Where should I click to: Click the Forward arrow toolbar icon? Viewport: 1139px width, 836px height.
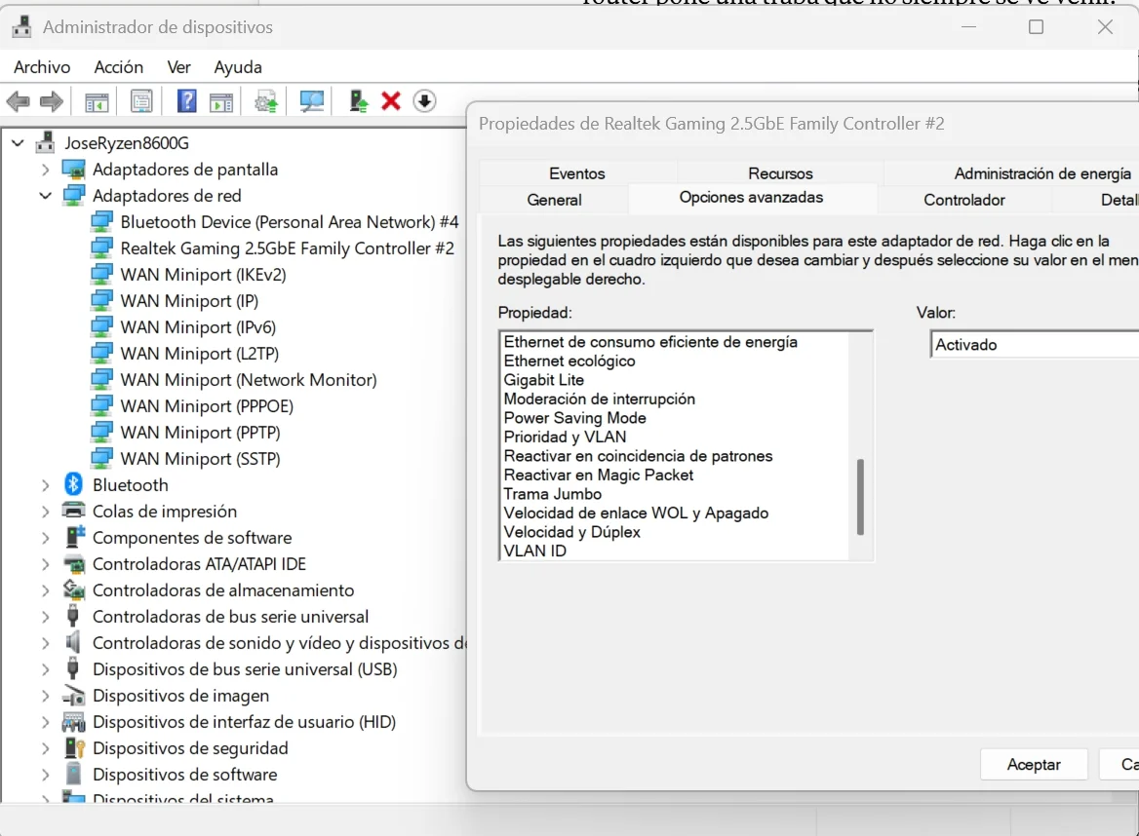[x=52, y=101]
